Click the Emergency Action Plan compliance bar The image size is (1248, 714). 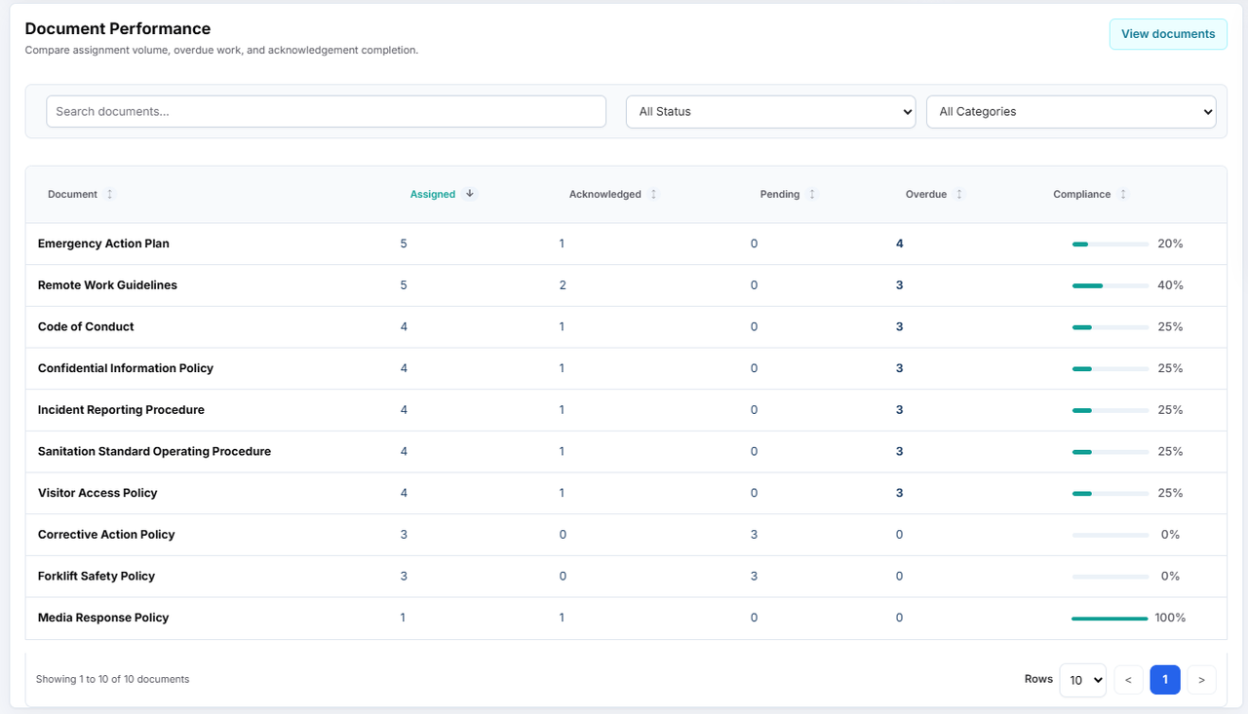coord(1111,244)
